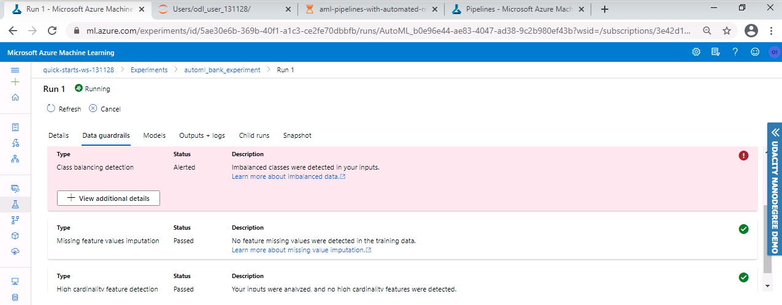The height and width of the screenshot is (305, 782).
Task: Click the High cardinality feature detection text
Action: tap(107, 289)
